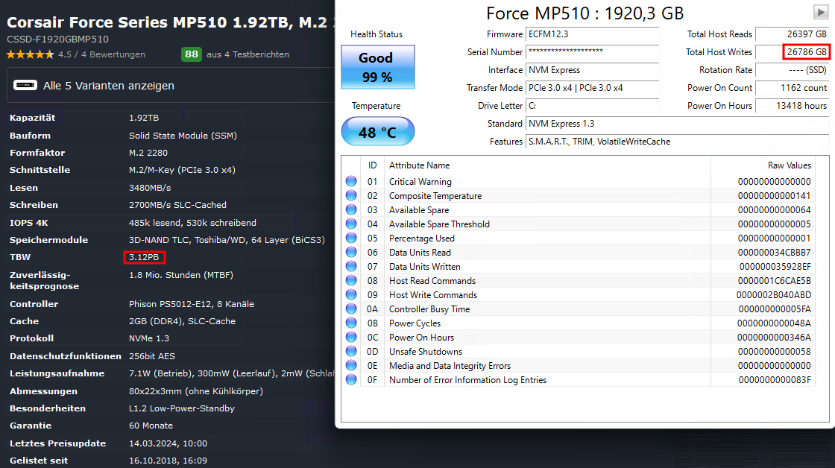
Task: Click the Controller value Phison PS5012-E12
Action: pos(191,304)
